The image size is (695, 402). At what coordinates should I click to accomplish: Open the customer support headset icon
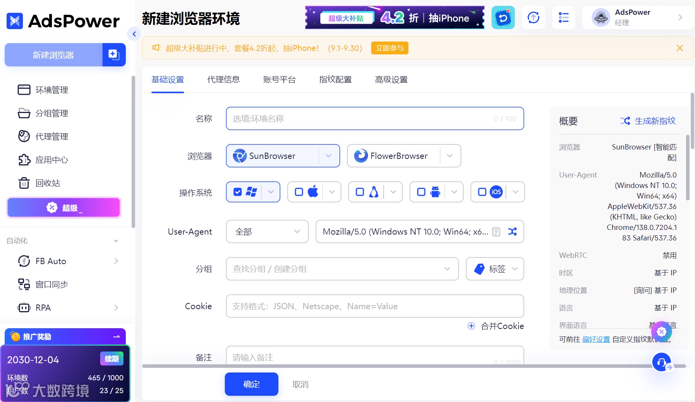point(662,362)
